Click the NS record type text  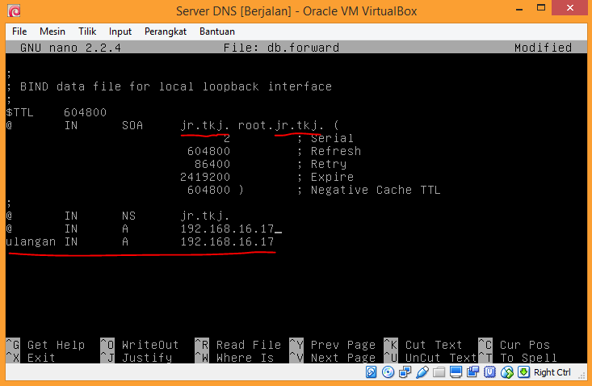click(128, 216)
